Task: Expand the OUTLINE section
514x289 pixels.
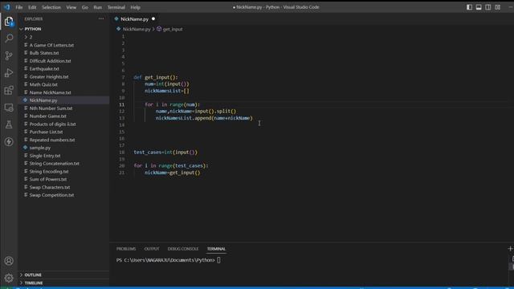Action: [33, 275]
